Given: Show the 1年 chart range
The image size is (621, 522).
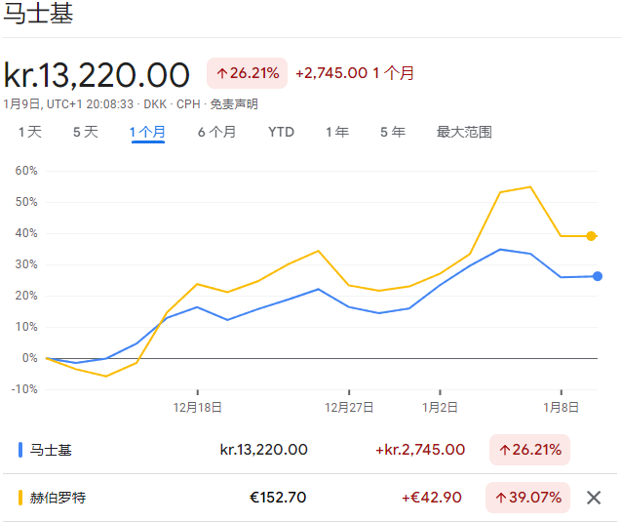Looking at the screenshot, I should [337, 133].
